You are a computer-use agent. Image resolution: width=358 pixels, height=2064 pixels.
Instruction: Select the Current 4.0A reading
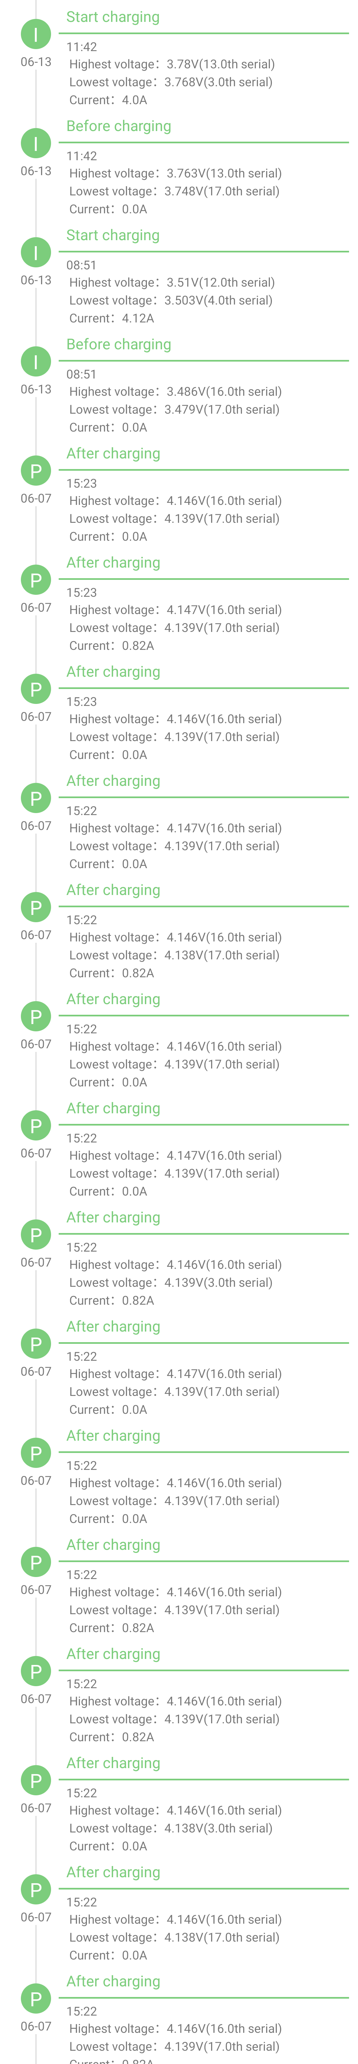pyautogui.click(x=108, y=100)
